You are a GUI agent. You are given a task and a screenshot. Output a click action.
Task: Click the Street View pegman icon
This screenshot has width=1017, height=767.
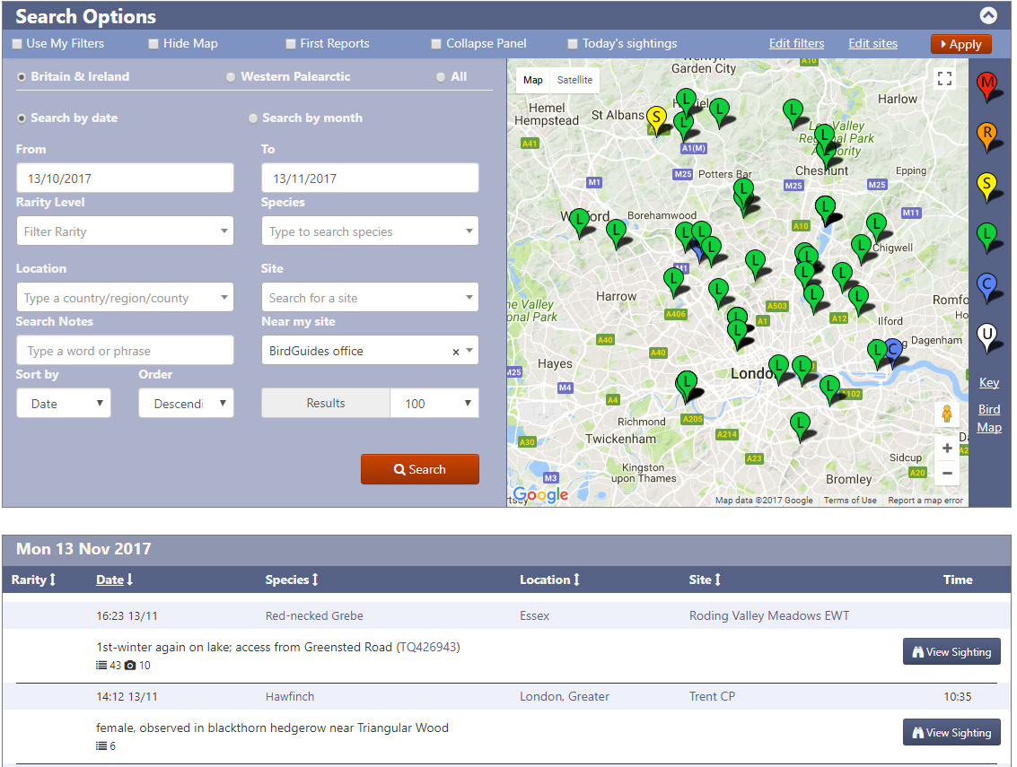coord(947,414)
